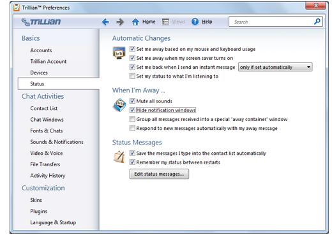Click the Customization section heading
This screenshot has width=332, height=235.
43,188
